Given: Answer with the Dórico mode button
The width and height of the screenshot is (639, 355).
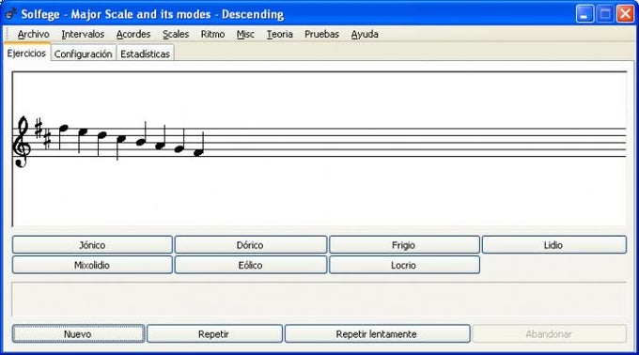Looking at the screenshot, I should click(250, 245).
